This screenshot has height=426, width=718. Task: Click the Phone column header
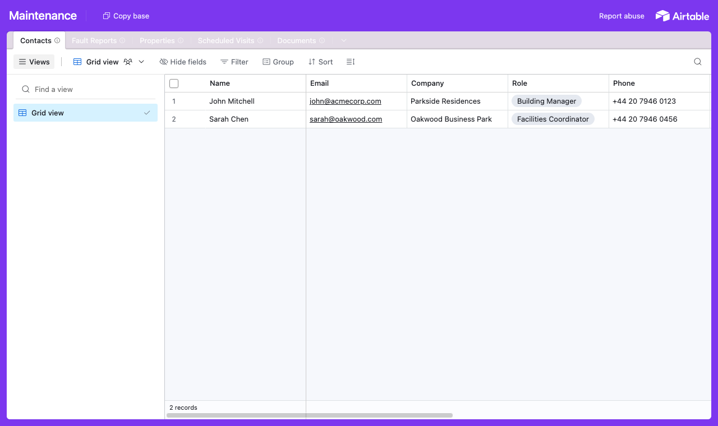coord(660,84)
